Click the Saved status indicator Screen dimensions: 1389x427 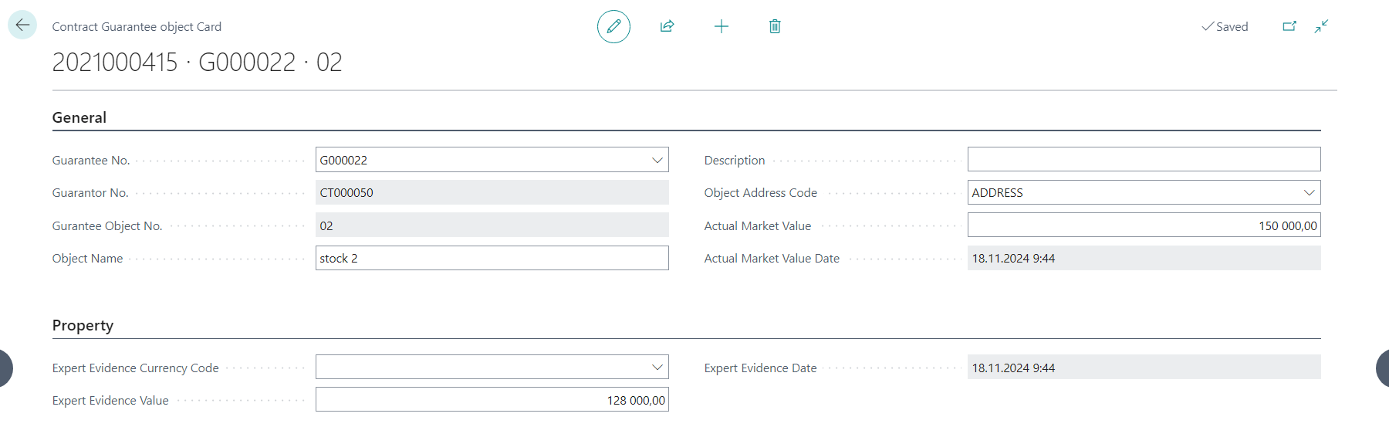tap(1225, 26)
